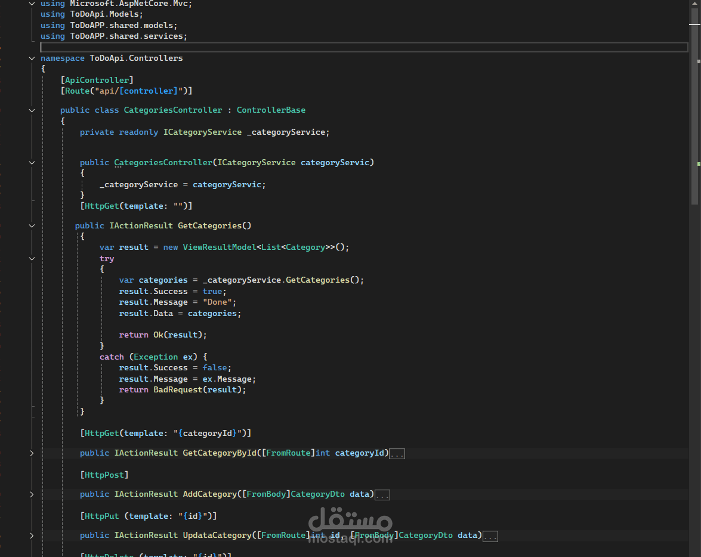
Task: Click the GetCategoryById method name
Action: point(220,453)
